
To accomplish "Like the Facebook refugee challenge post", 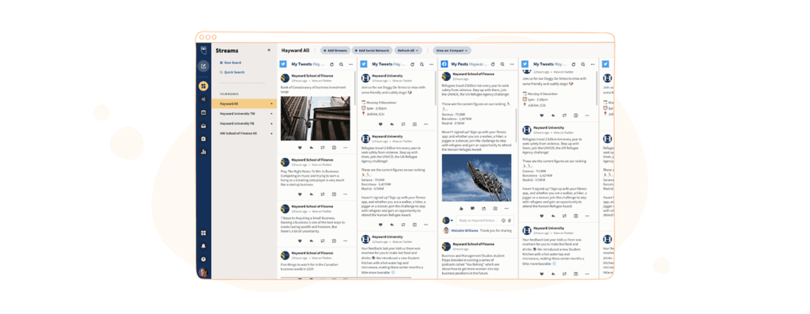I will pyautogui.click(x=461, y=209).
